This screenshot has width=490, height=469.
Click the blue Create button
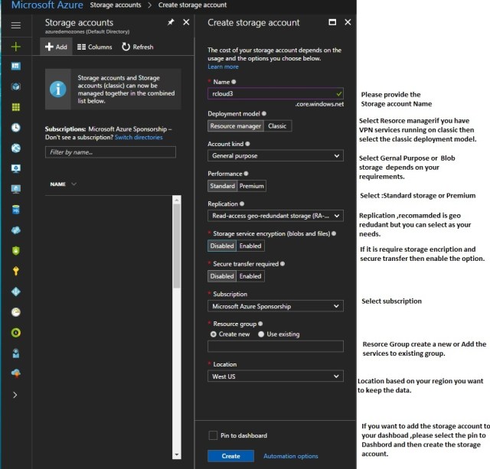(230, 456)
